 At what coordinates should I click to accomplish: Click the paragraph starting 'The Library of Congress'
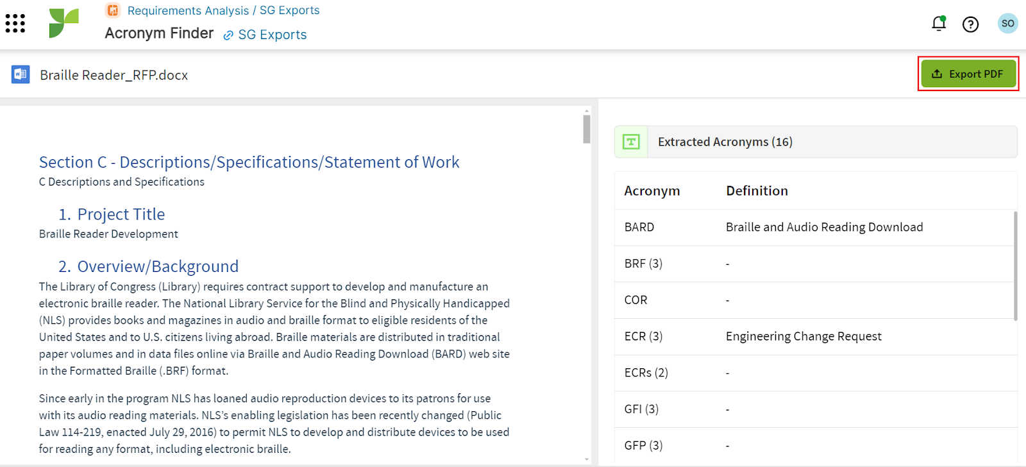(274, 328)
